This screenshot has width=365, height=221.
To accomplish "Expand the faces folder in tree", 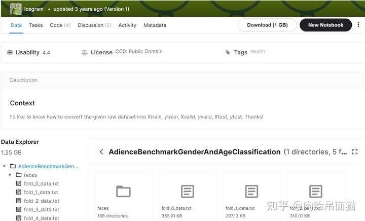I will pos(10,175).
